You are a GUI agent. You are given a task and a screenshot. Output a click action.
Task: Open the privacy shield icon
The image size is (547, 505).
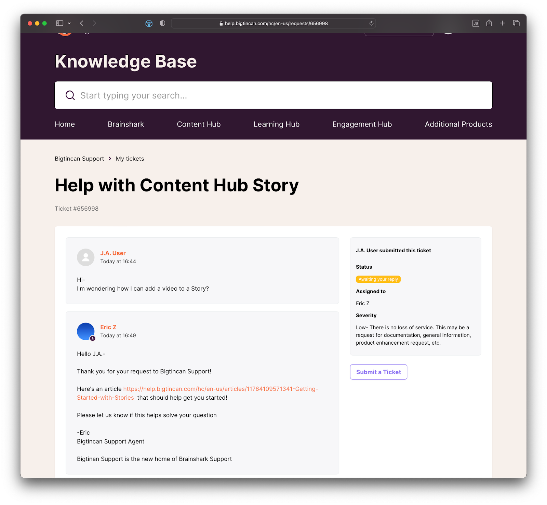163,23
